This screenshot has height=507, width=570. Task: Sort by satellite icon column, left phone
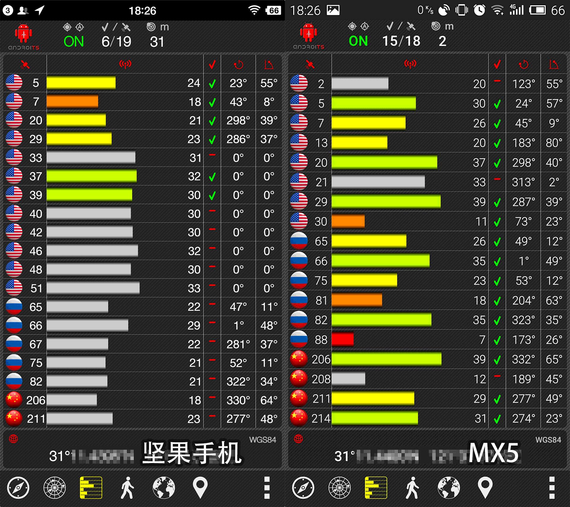point(25,64)
